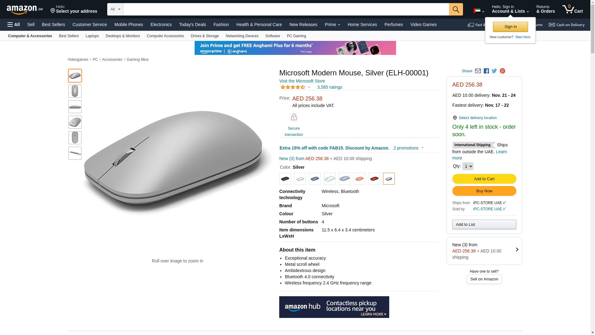Open Today's Deals in navigation bar
The image size is (595, 335).
[192, 25]
